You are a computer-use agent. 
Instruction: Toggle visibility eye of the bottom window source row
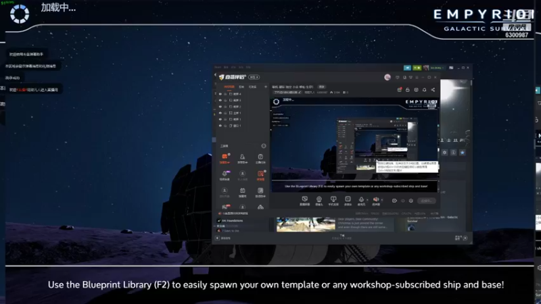click(220, 126)
